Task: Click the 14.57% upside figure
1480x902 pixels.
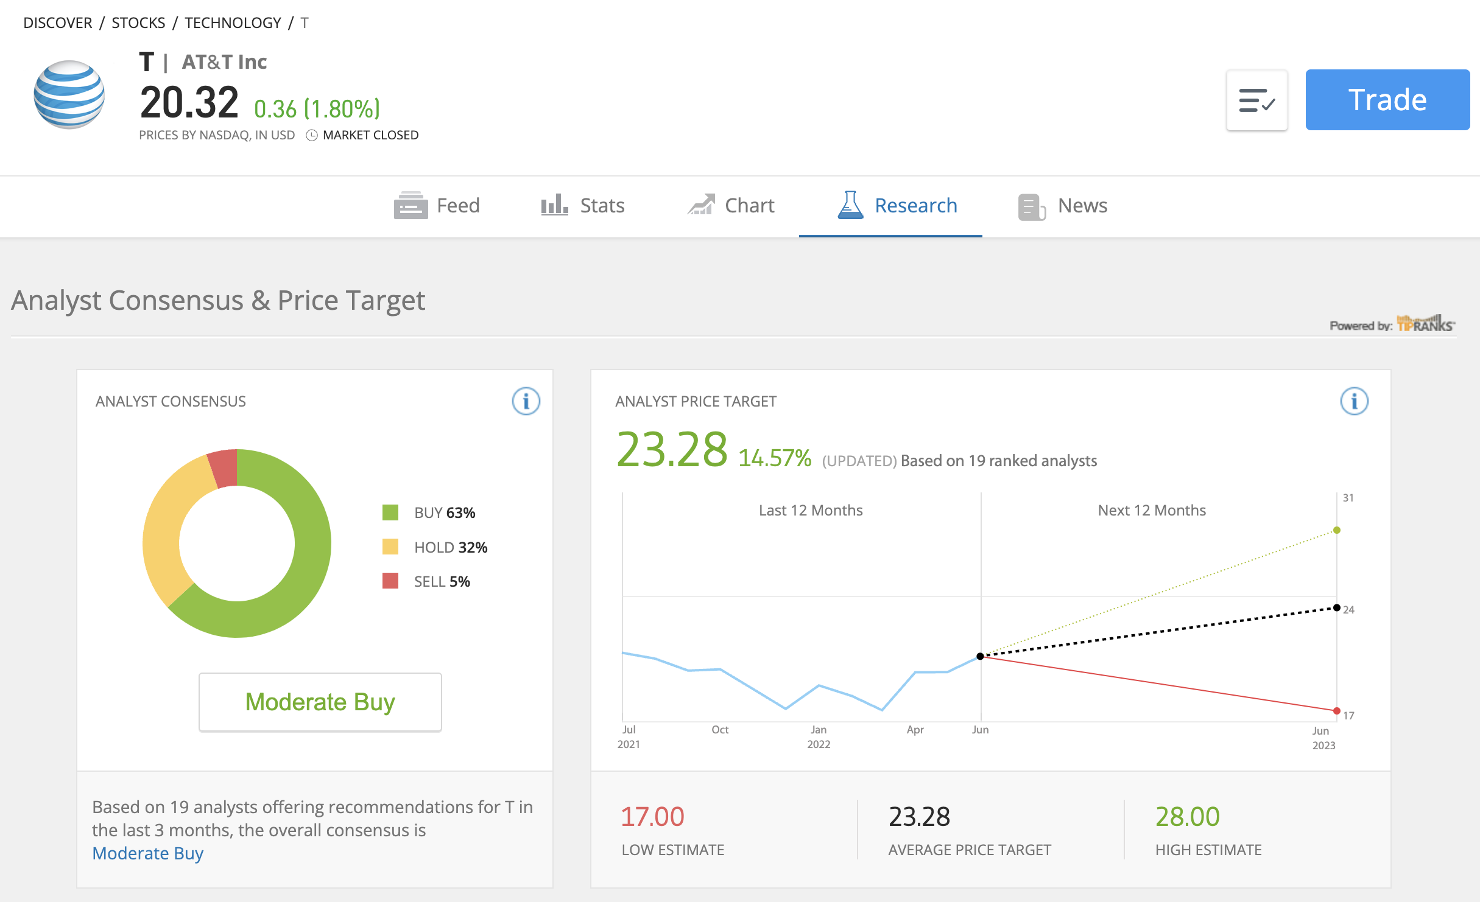Action: (x=775, y=458)
